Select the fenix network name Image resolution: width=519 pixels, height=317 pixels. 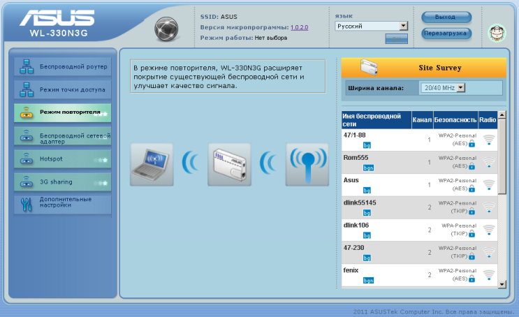tap(351, 270)
